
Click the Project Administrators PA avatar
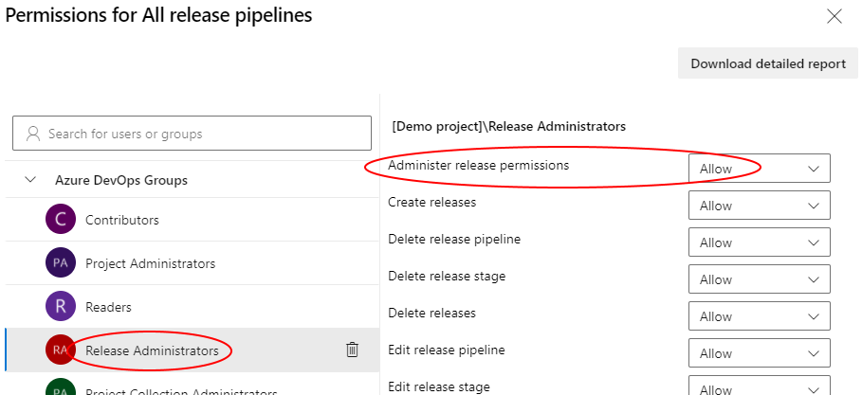pos(60,263)
